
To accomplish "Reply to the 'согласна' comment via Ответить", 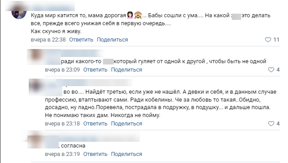I will pyautogui.click(x=95, y=154).
